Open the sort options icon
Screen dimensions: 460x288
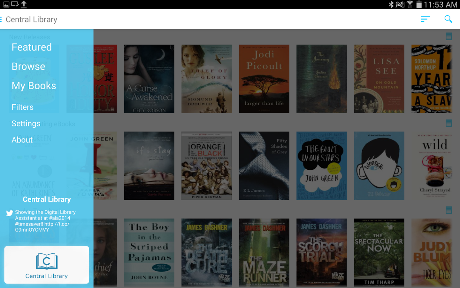click(425, 19)
